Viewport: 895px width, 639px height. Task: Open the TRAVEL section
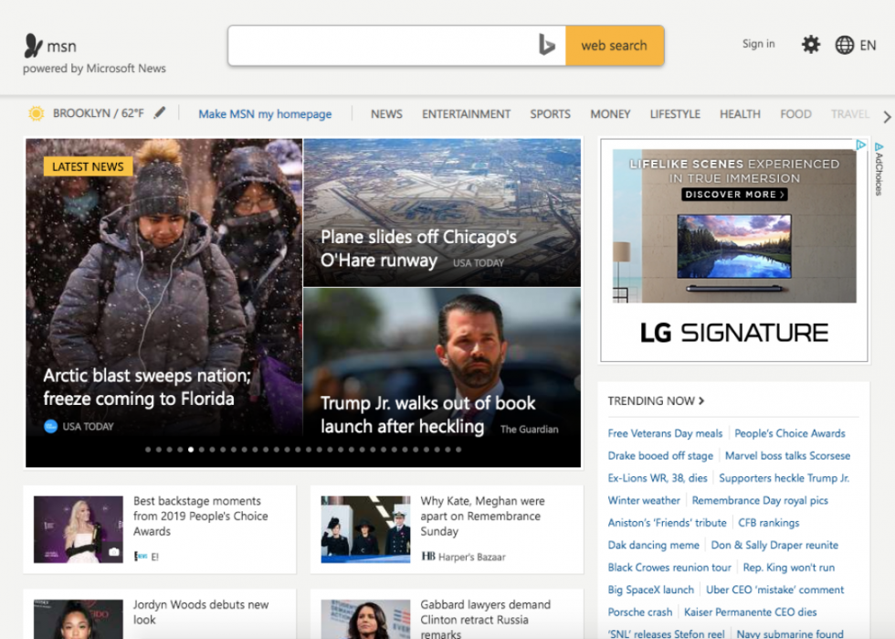point(850,113)
